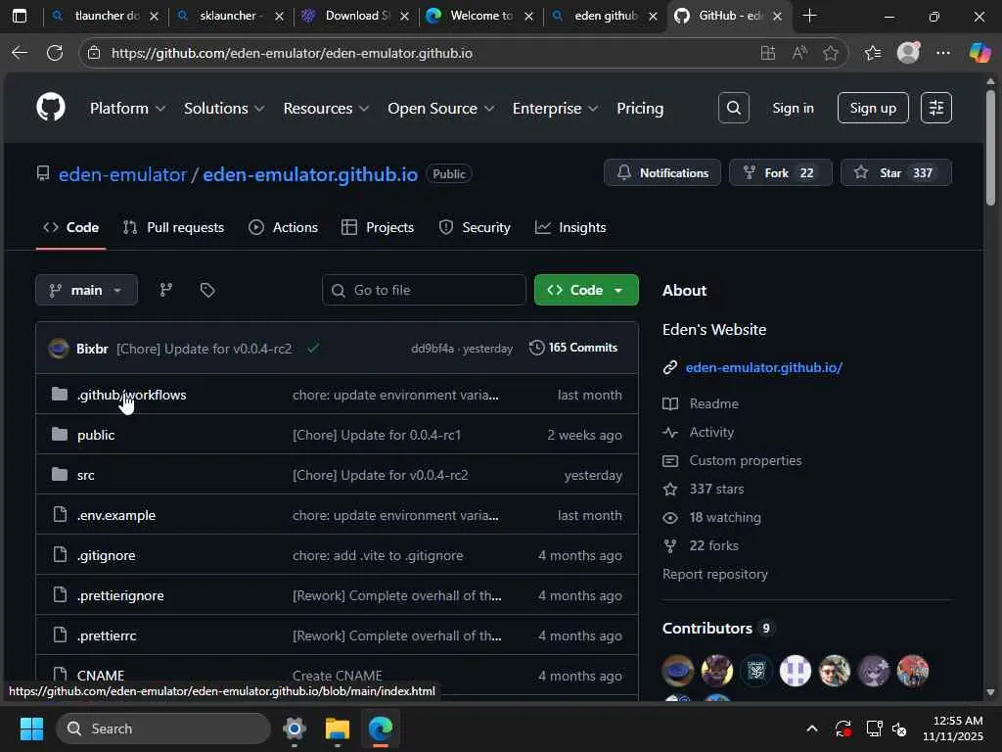The height and width of the screenshot is (752, 1002).
Task: Fork the repository with Fork button
Action: (x=781, y=172)
